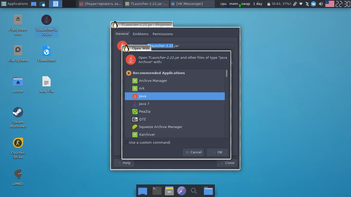This screenshot has width=351, height=197.
Task: Select the second workspace in the switcher
Action: (x=69, y=4)
